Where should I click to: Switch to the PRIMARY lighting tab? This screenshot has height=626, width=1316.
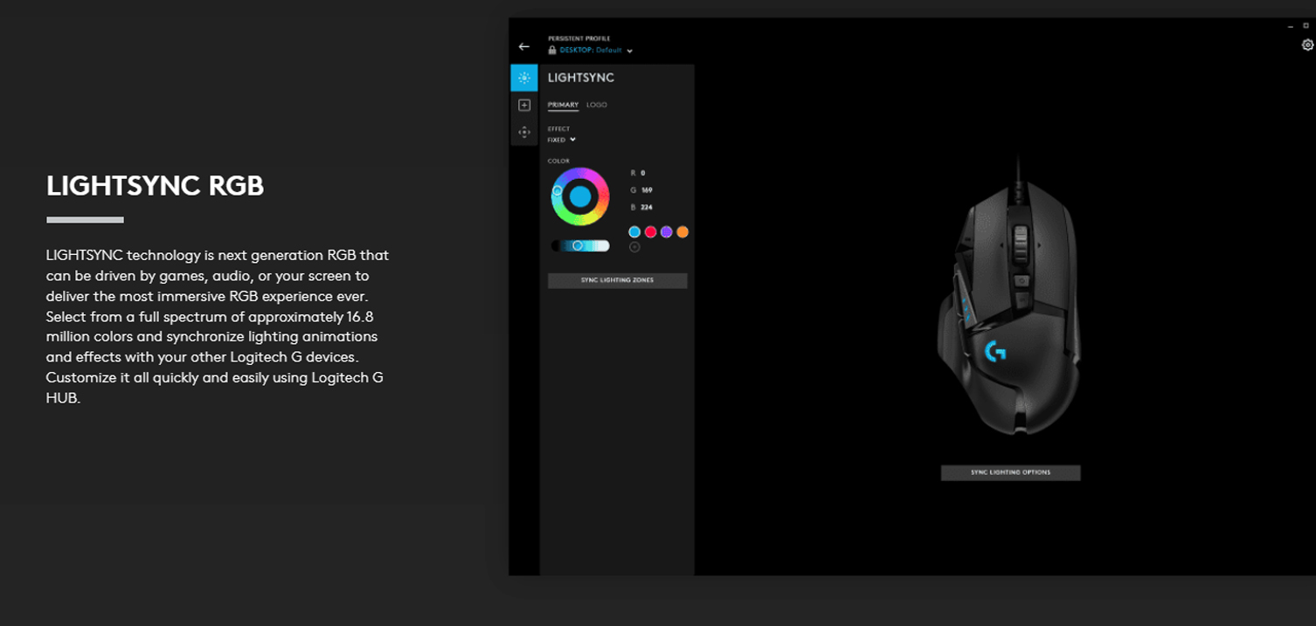(x=563, y=105)
